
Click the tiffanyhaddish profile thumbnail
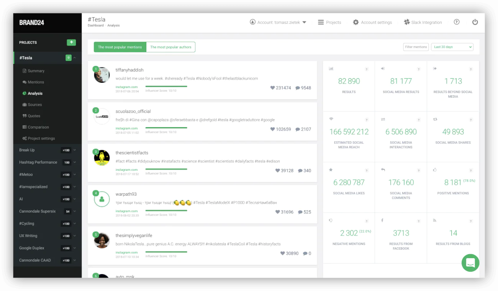pyautogui.click(x=102, y=75)
